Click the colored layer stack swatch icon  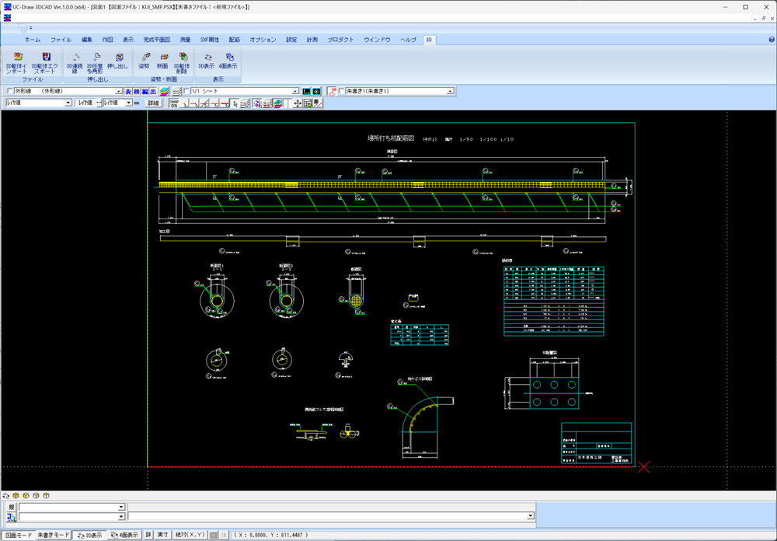click(x=164, y=91)
